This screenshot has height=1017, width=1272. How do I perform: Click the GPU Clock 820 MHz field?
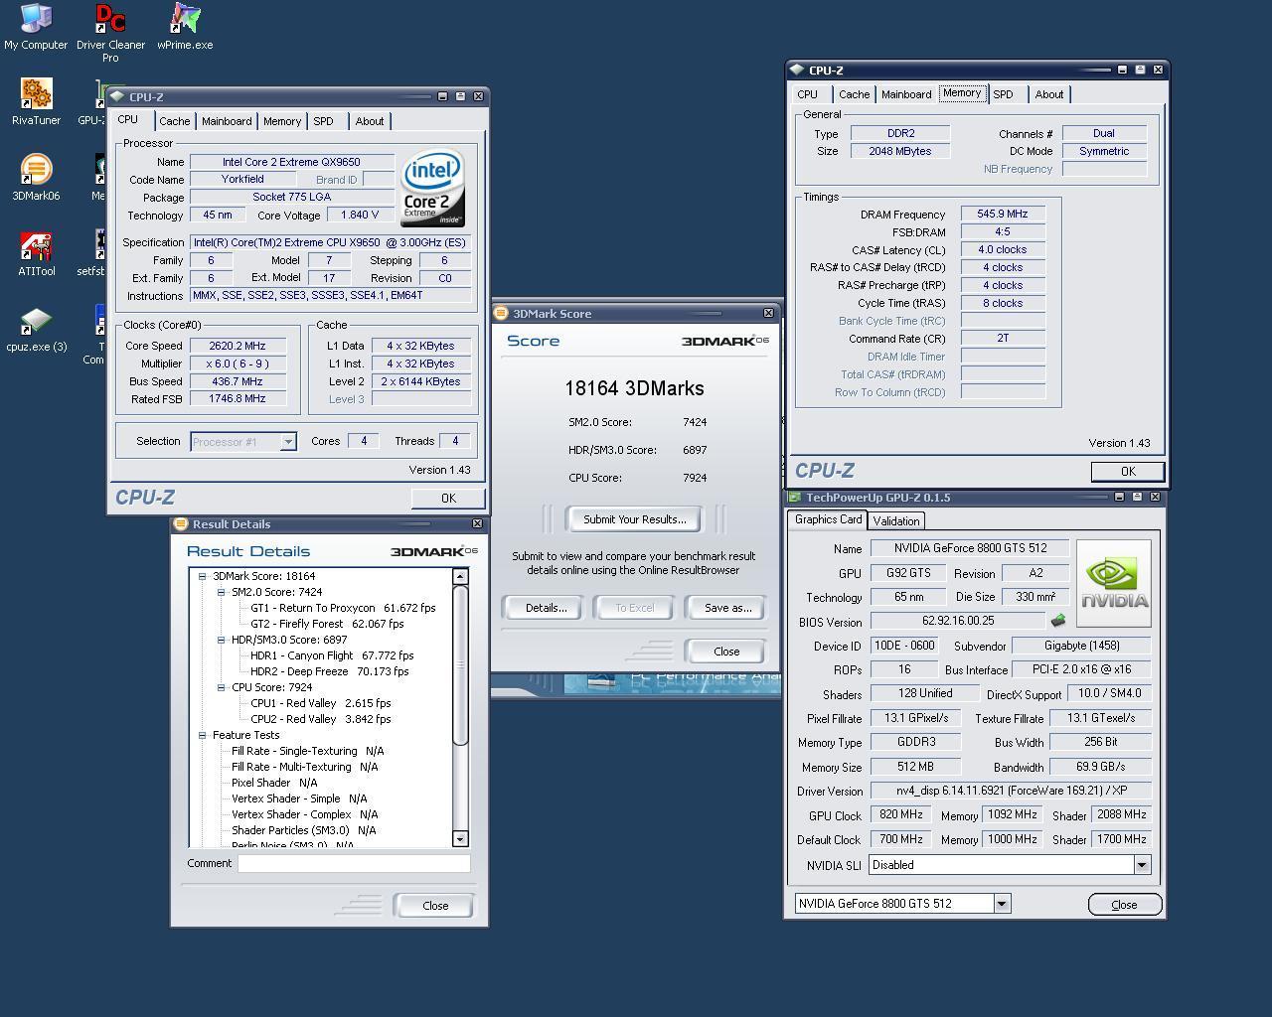901,814
